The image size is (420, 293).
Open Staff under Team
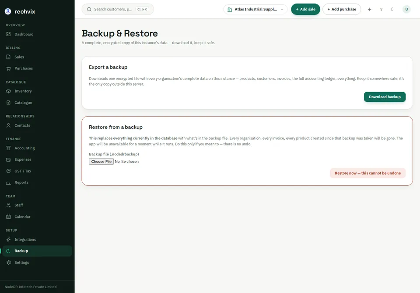(37, 205)
